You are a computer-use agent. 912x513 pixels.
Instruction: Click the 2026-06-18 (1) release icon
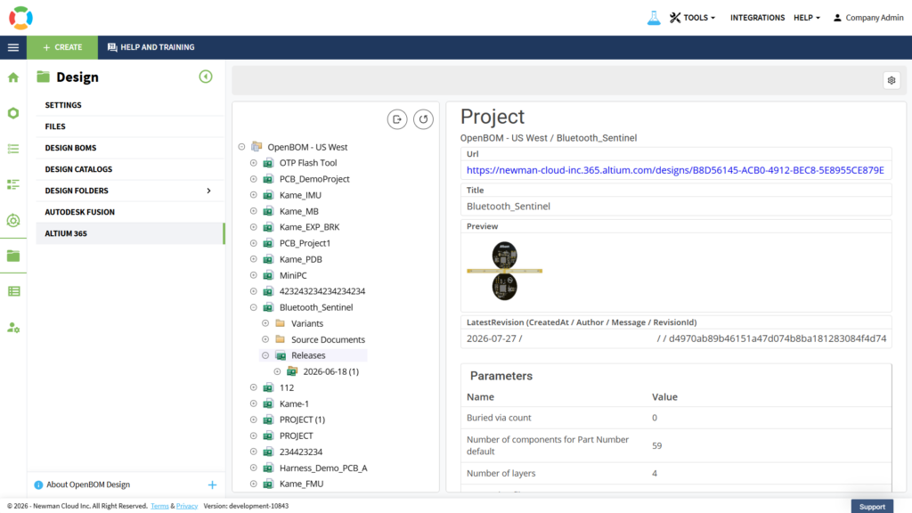point(292,371)
